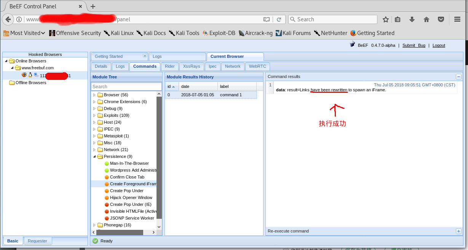Click the reload page icon

tap(279, 19)
